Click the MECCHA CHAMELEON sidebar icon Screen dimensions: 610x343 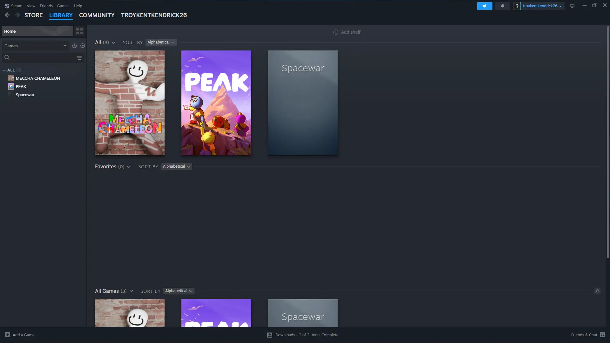tap(11, 78)
